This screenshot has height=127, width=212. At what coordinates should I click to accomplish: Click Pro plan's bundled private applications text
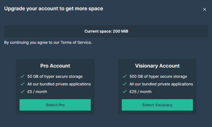pos(59,84)
